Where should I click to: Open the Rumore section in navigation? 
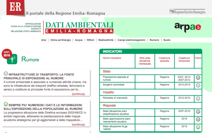[x=154, y=40]
